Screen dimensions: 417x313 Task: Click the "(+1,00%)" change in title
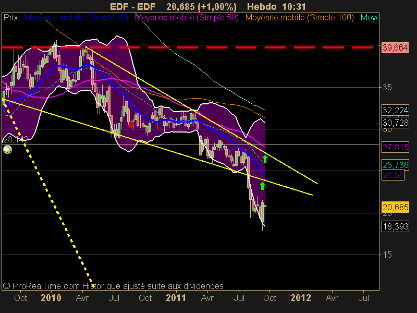[x=217, y=7]
